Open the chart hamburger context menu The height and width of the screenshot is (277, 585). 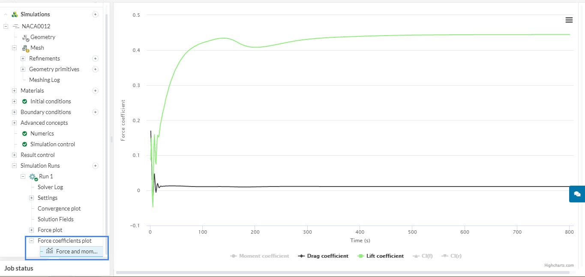tap(569, 20)
